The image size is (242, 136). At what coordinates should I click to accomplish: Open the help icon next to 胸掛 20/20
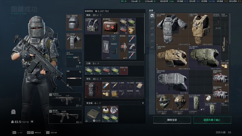[101, 15]
